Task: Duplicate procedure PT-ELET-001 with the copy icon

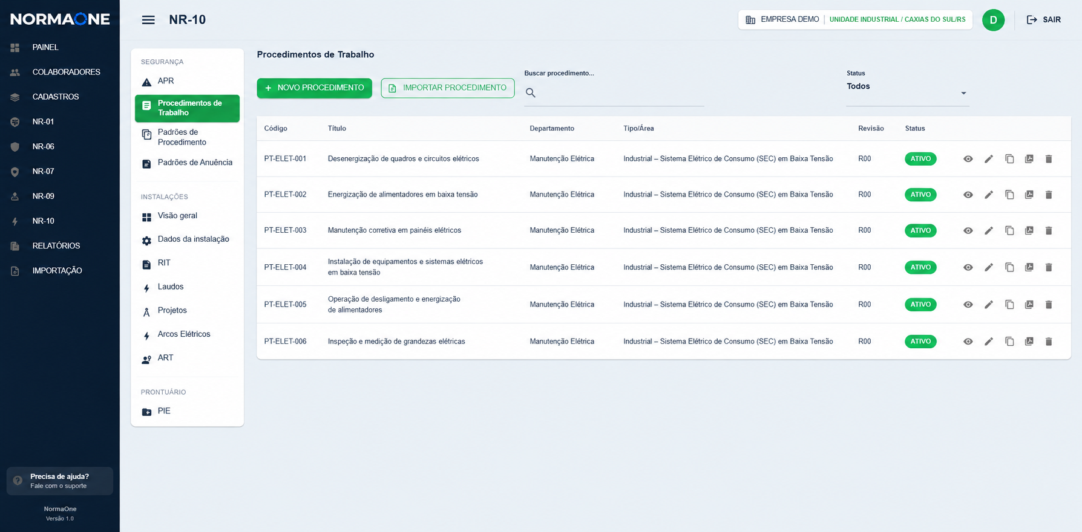Action: coord(1009,159)
